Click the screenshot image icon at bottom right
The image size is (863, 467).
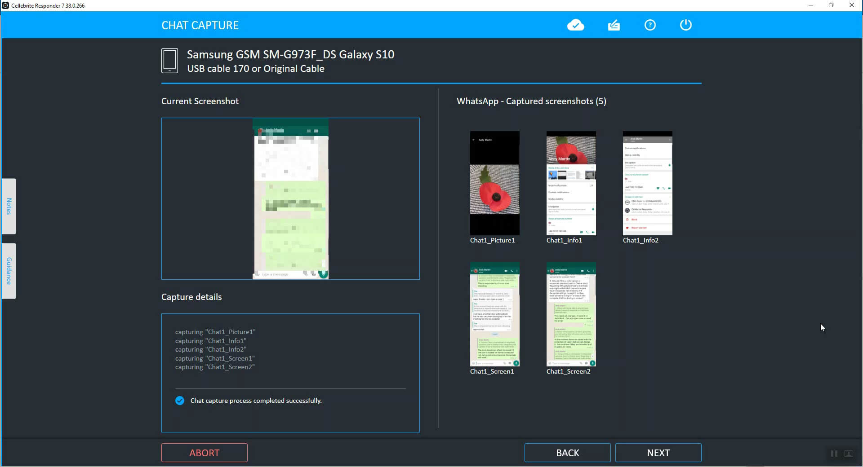click(849, 454)
